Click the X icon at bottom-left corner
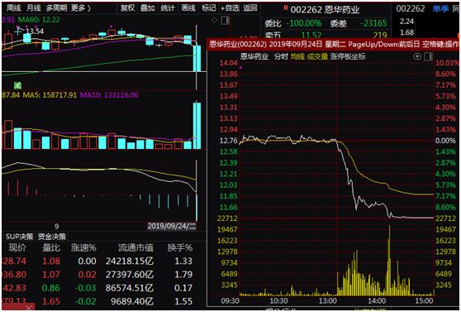This screenshot has height=312, width=461. (29, 308)
